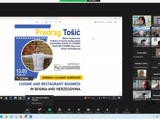Click the delete trash icon in photo viewer
Image resolution: width=160 pixels, height=119 pixels.
pyautogui.click(x=46, y=22)
